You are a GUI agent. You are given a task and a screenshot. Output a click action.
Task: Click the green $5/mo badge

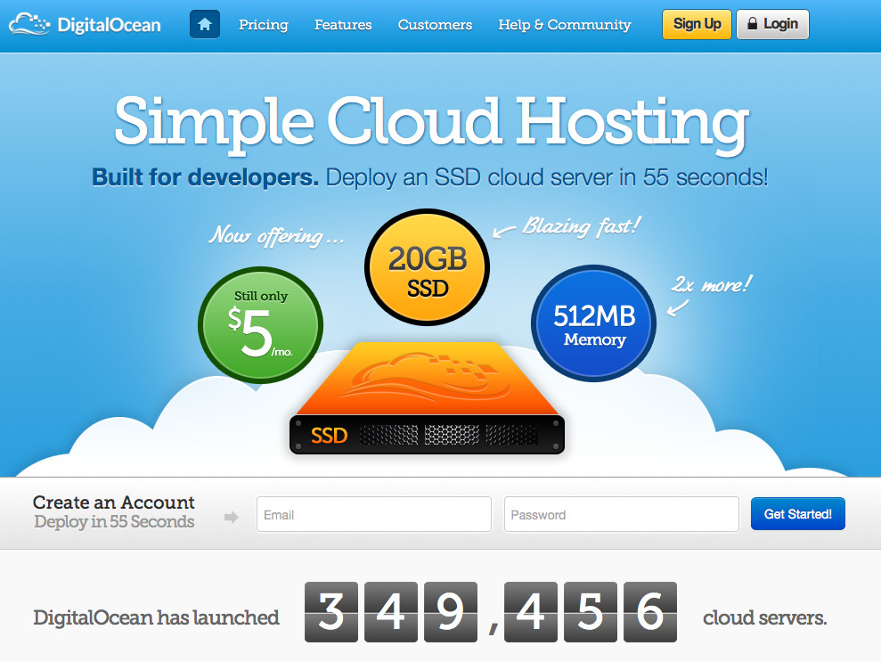(x=261, y=325)
